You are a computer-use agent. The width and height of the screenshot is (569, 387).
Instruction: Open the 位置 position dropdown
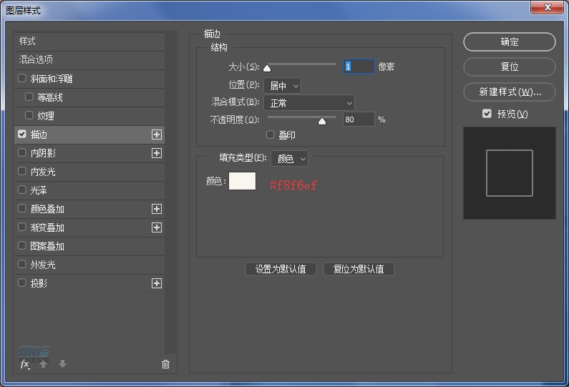(282, 86)
